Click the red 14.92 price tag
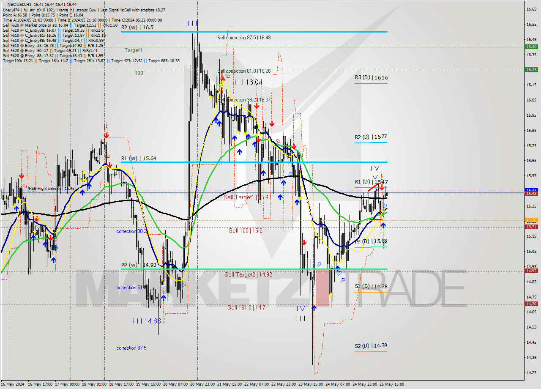This screenshot has width=541, height=389. 531,271
